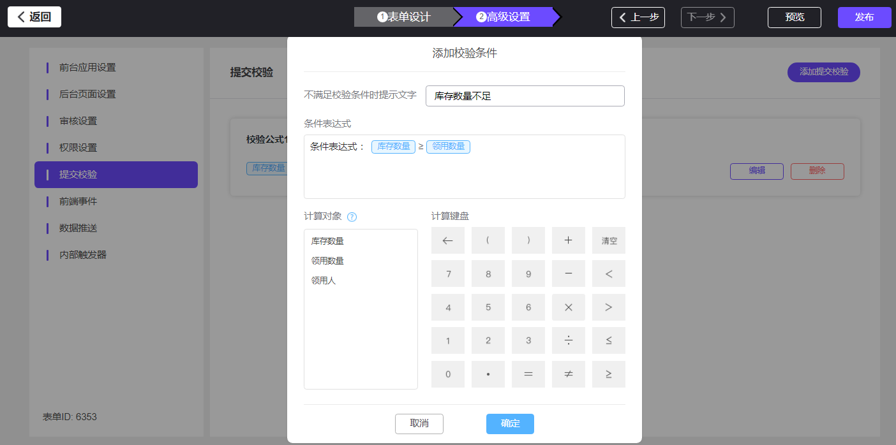Switch to the 表单设计 step tab
The width and height of the screenshot is (896, 445).
(404, 17)
